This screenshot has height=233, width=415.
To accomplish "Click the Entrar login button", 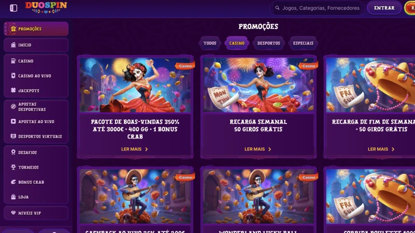I will [x=384, y=8].
